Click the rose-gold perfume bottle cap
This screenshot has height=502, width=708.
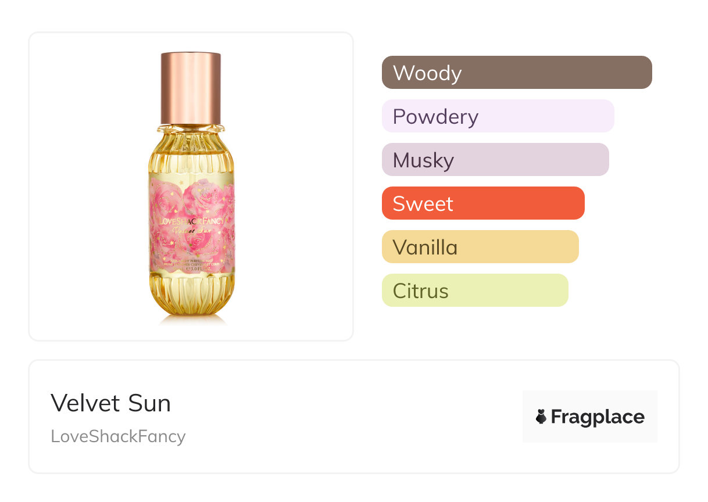[191, 86]
